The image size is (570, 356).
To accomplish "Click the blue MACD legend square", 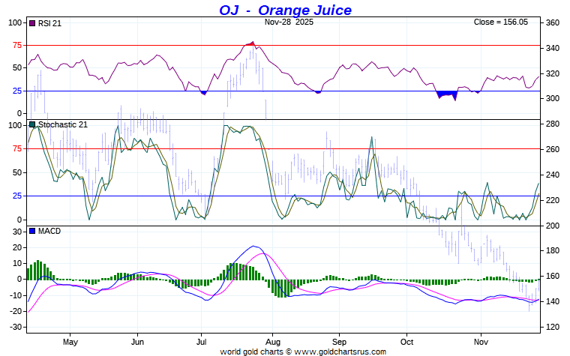I will [x=32, y=231].
